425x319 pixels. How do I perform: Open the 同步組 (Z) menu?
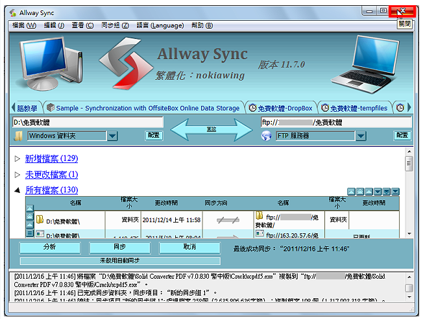[x=115, y=25]
